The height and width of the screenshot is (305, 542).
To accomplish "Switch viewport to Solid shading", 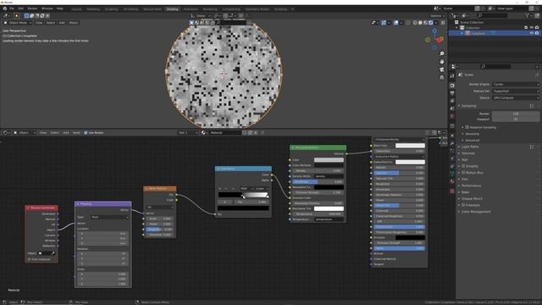I will [x=420, y=23].
